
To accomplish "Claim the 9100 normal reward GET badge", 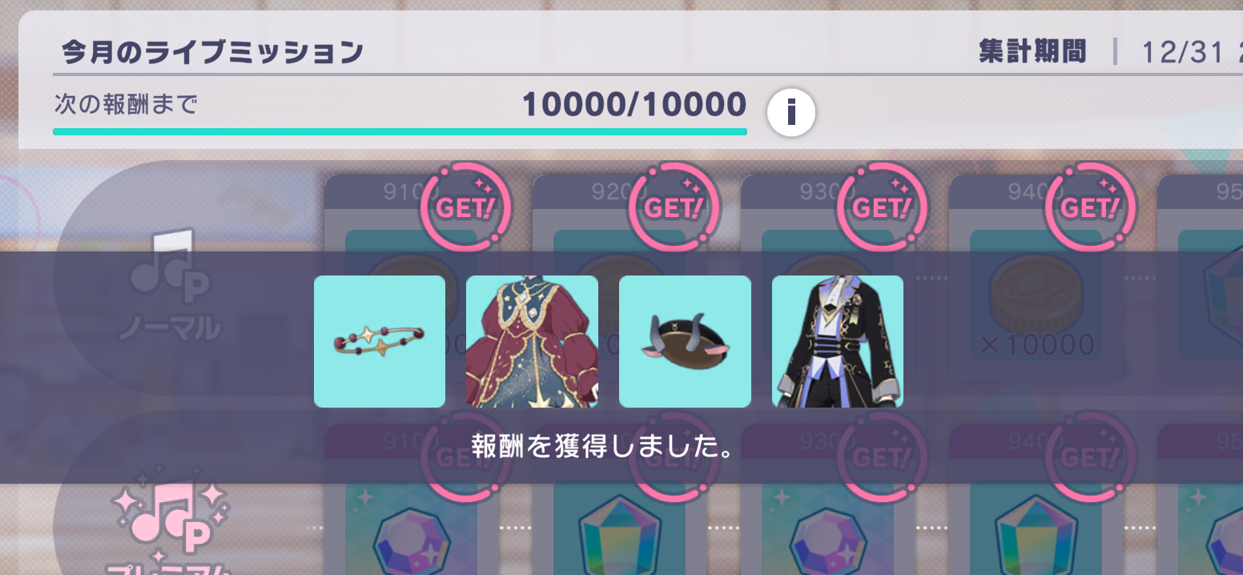I will point(466,207).
